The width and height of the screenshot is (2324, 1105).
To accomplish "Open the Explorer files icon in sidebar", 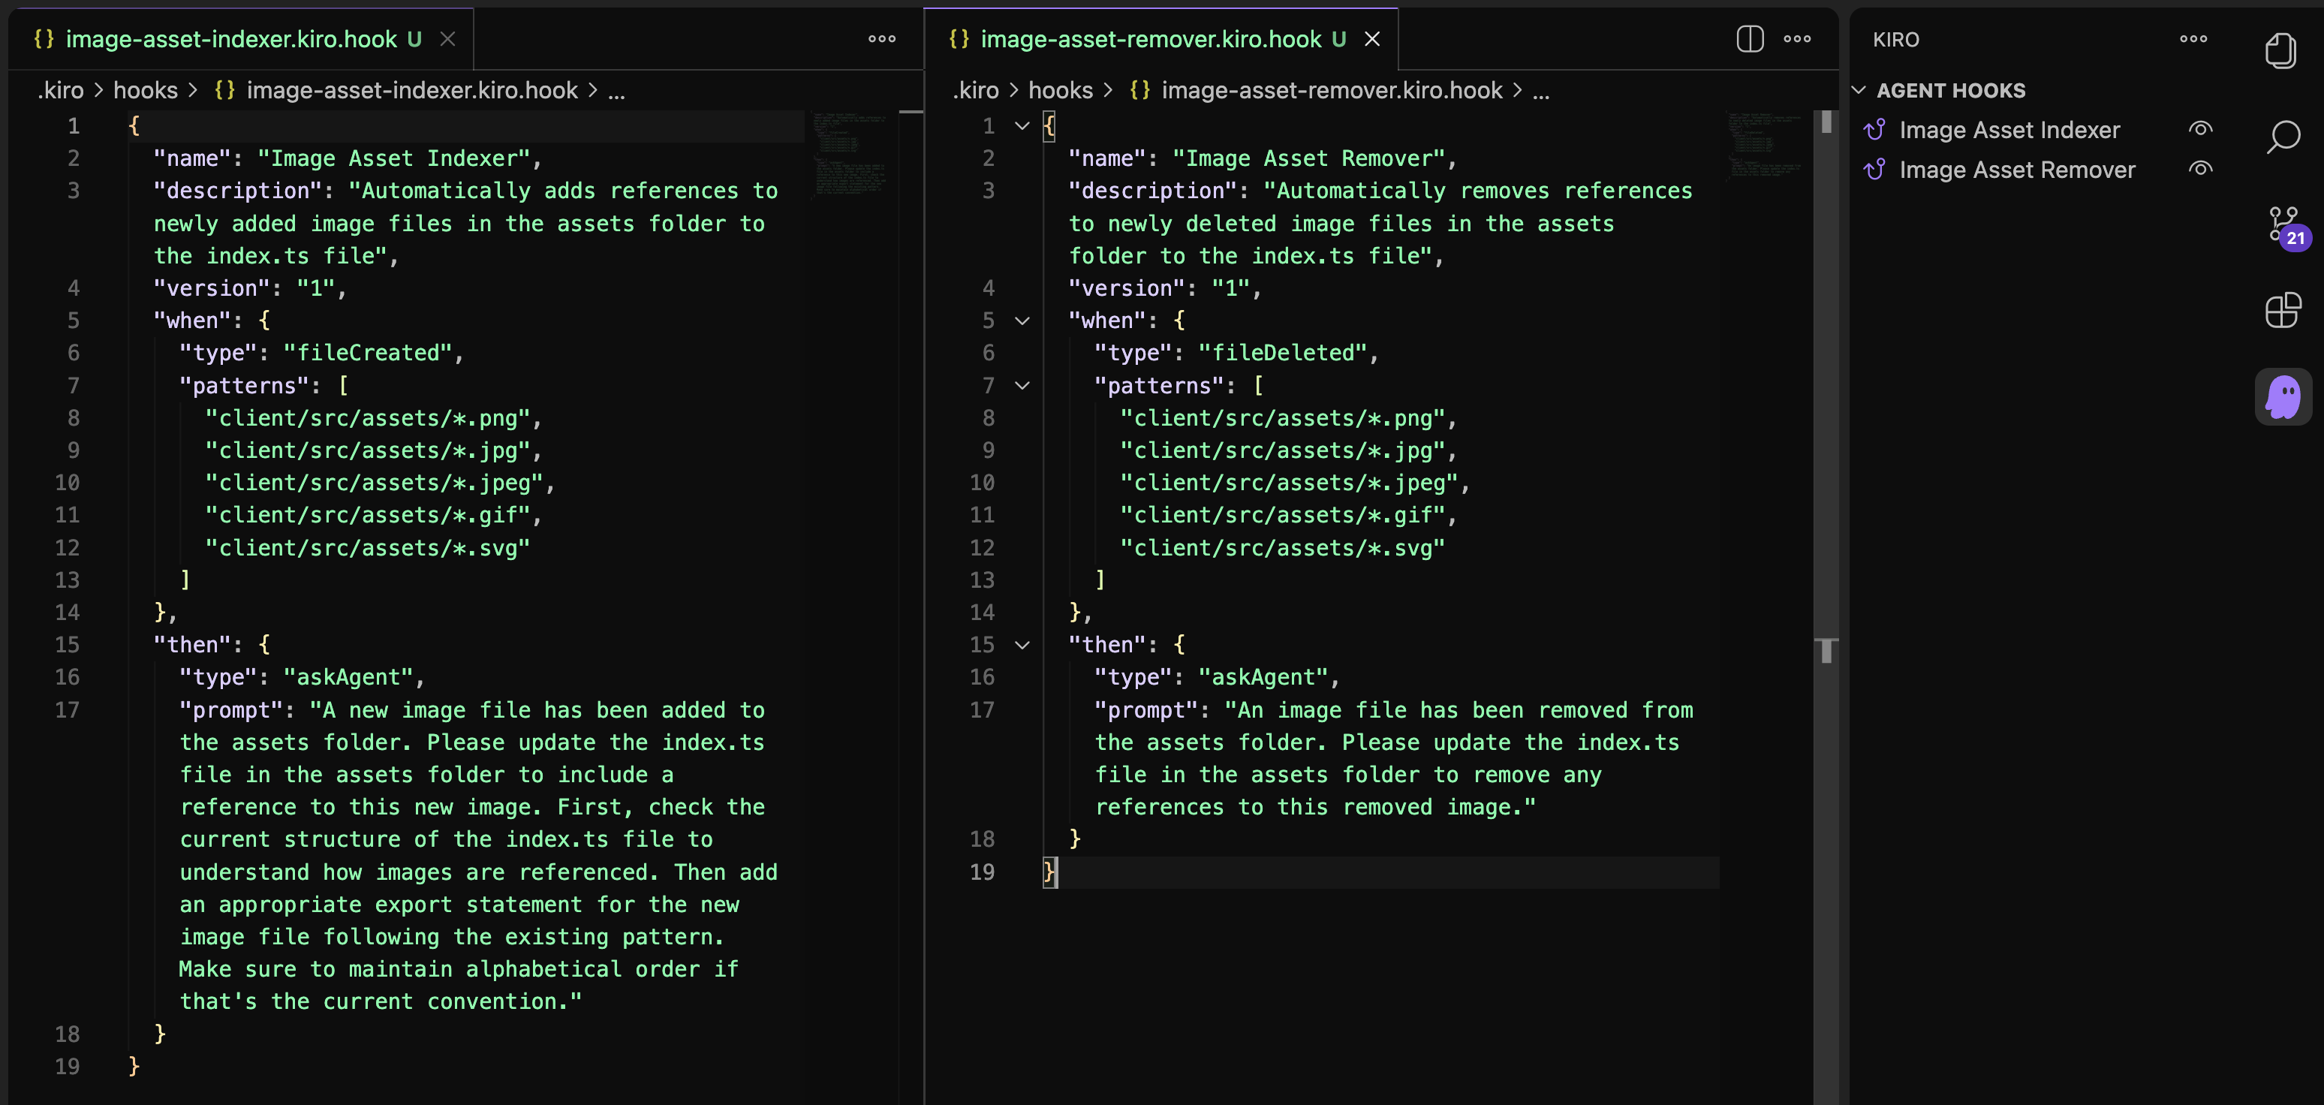I will [2280, 50].
